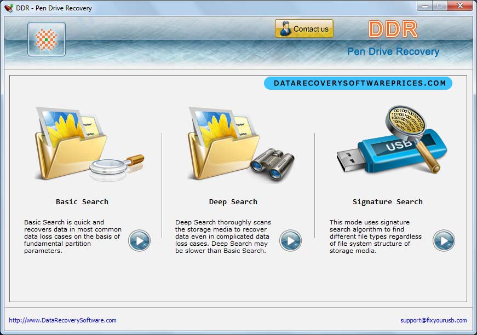Click the DDR logo text

coord(393,29)
